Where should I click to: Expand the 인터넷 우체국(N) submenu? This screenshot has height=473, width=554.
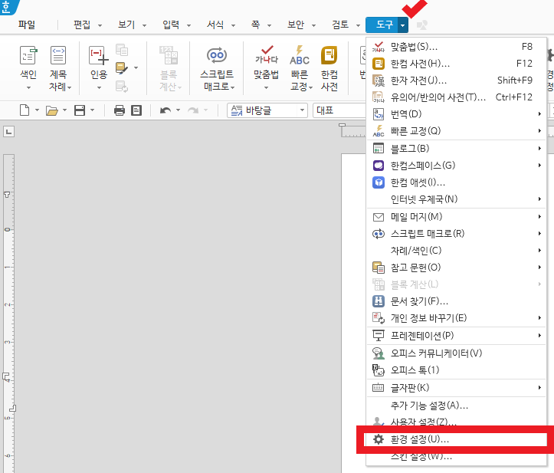click(x=456, y=199)
